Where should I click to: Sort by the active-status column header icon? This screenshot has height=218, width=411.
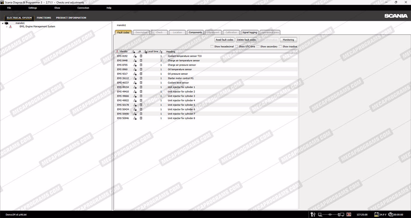134,52
